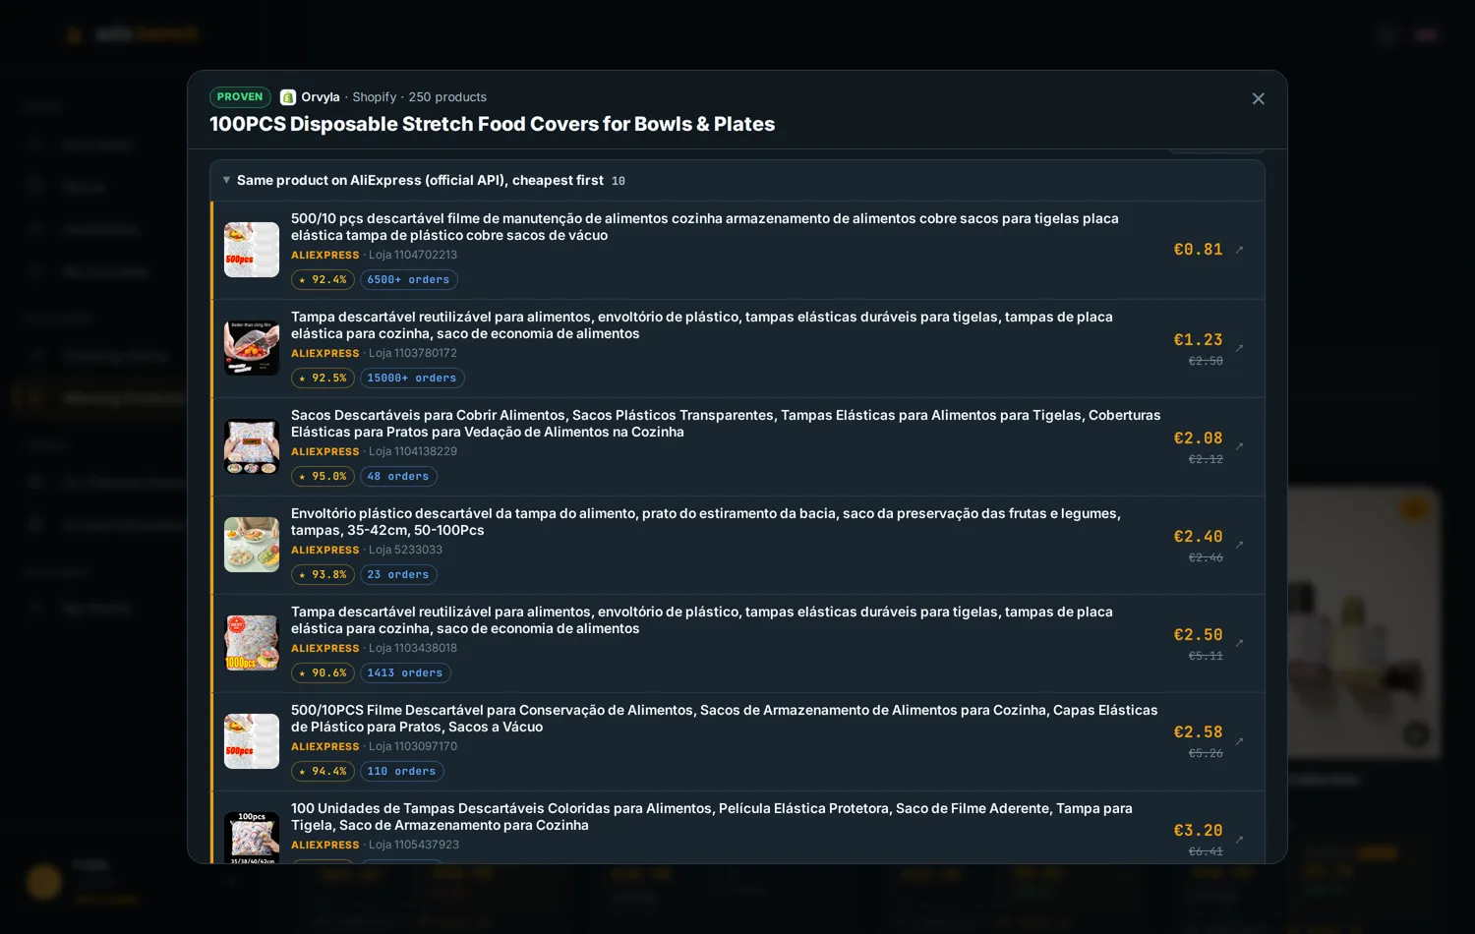The image size is (1475, 934).
Task: View the 100pcs thumbnail for '100 Unidades' listing
Action: coord(252,838)
